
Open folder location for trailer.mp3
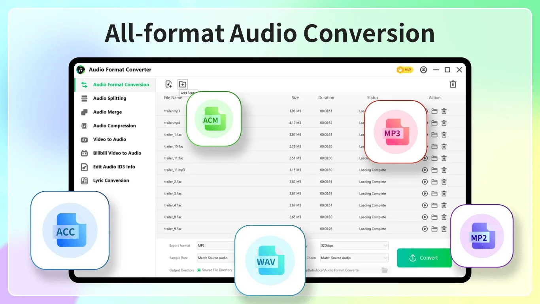[434, 111]
